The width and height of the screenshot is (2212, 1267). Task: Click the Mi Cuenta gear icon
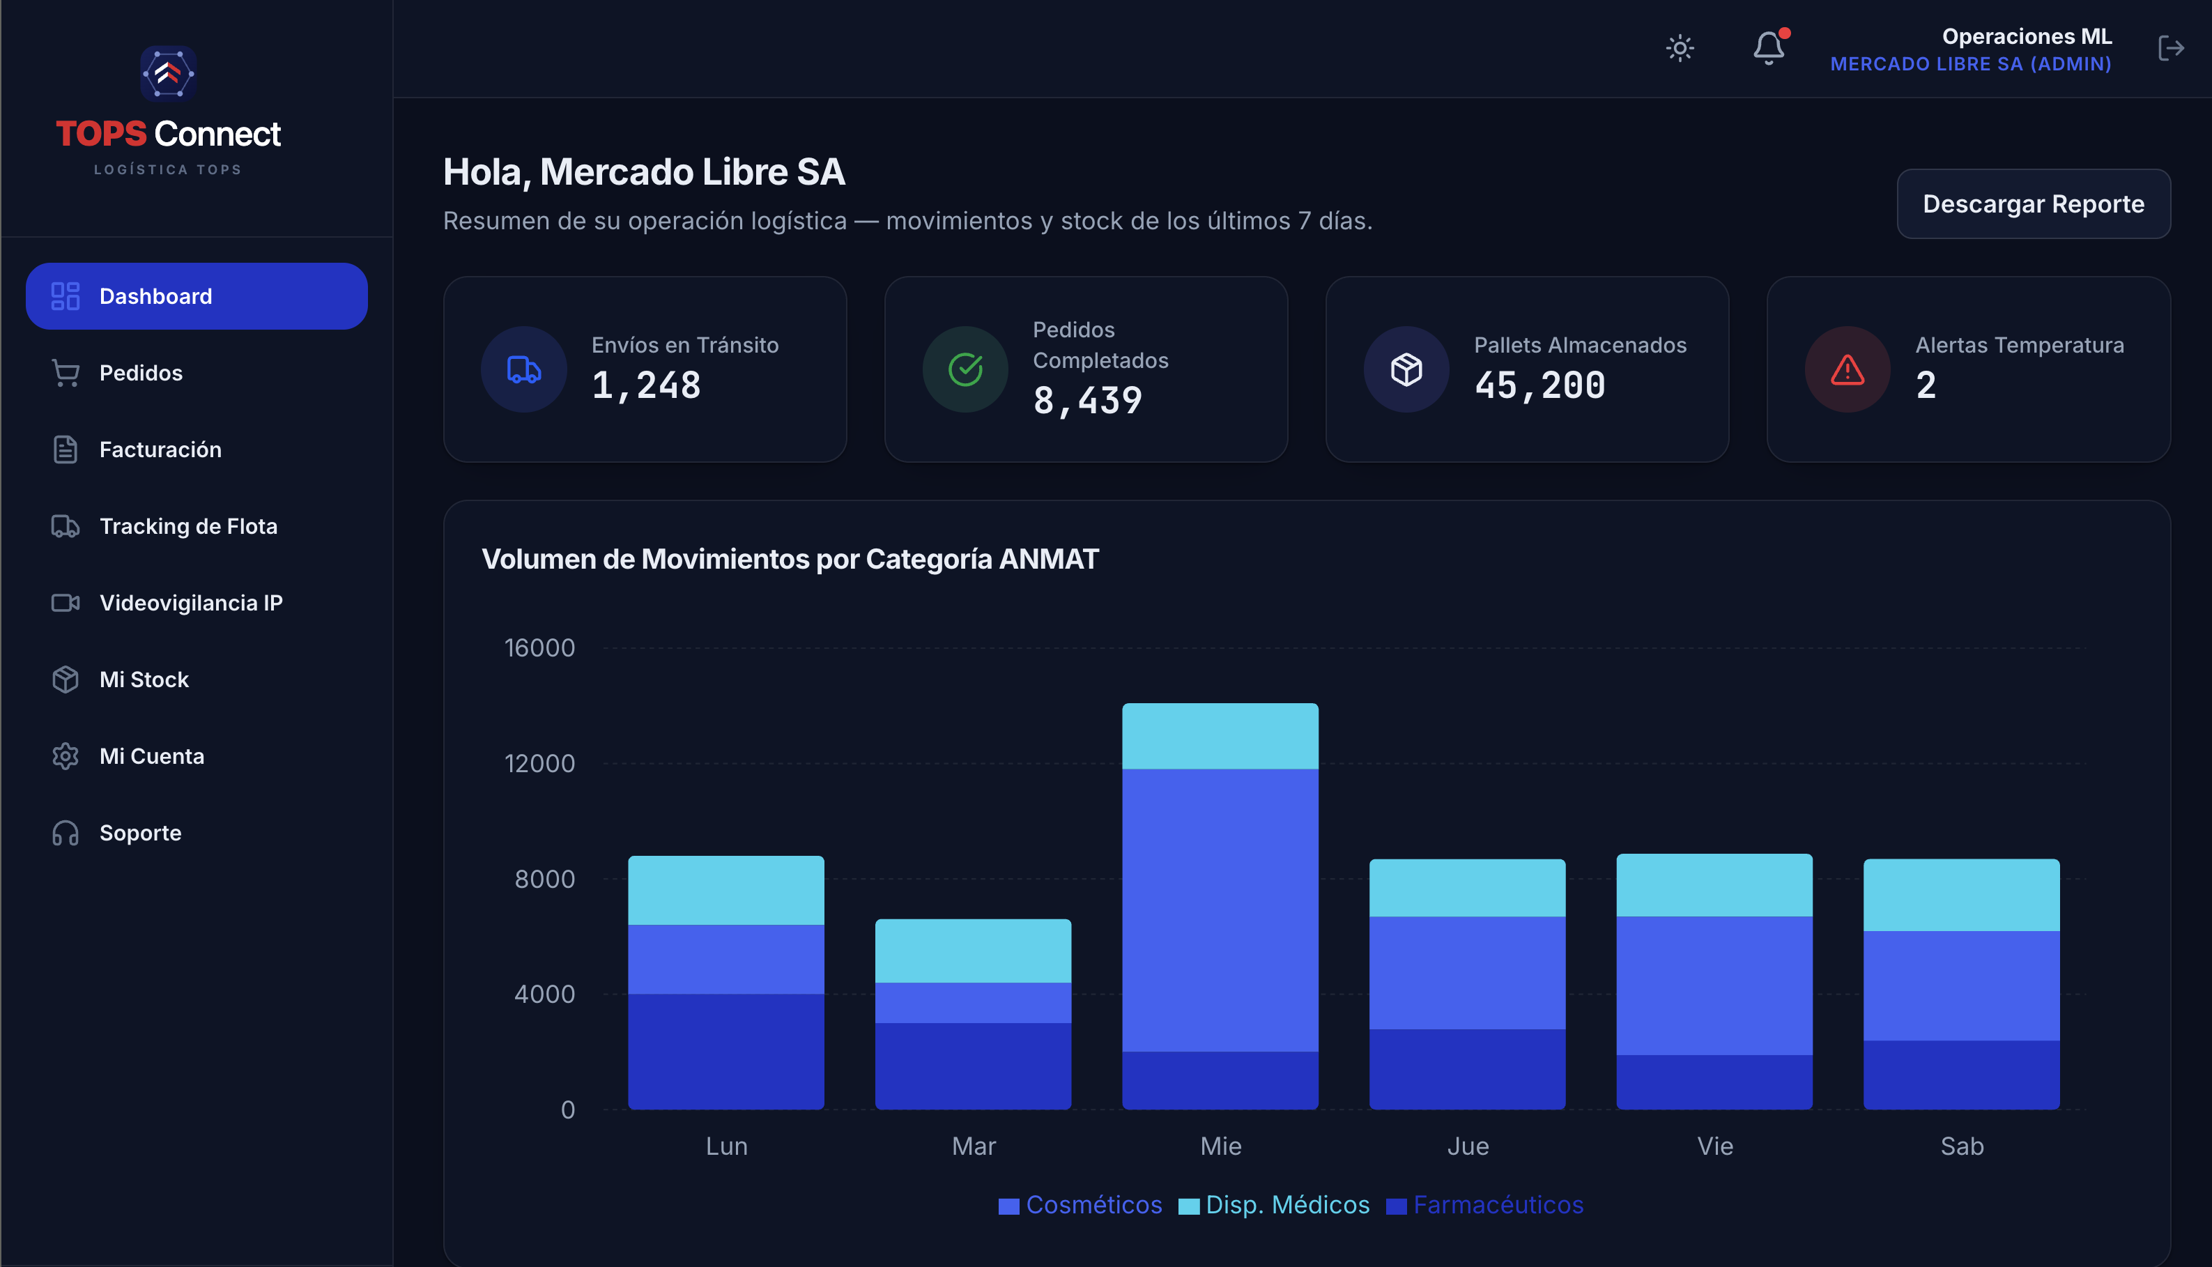(66, 755)
